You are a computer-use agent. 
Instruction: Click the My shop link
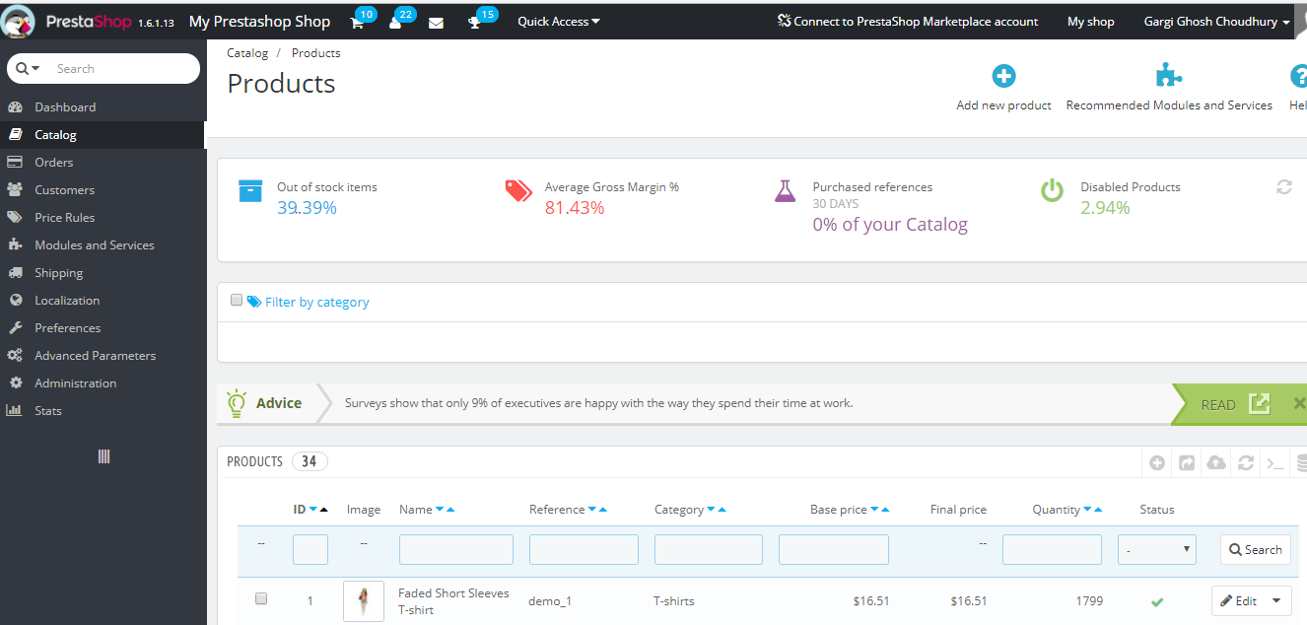tap(1091, 22)
